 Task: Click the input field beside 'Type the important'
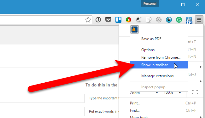42,98
